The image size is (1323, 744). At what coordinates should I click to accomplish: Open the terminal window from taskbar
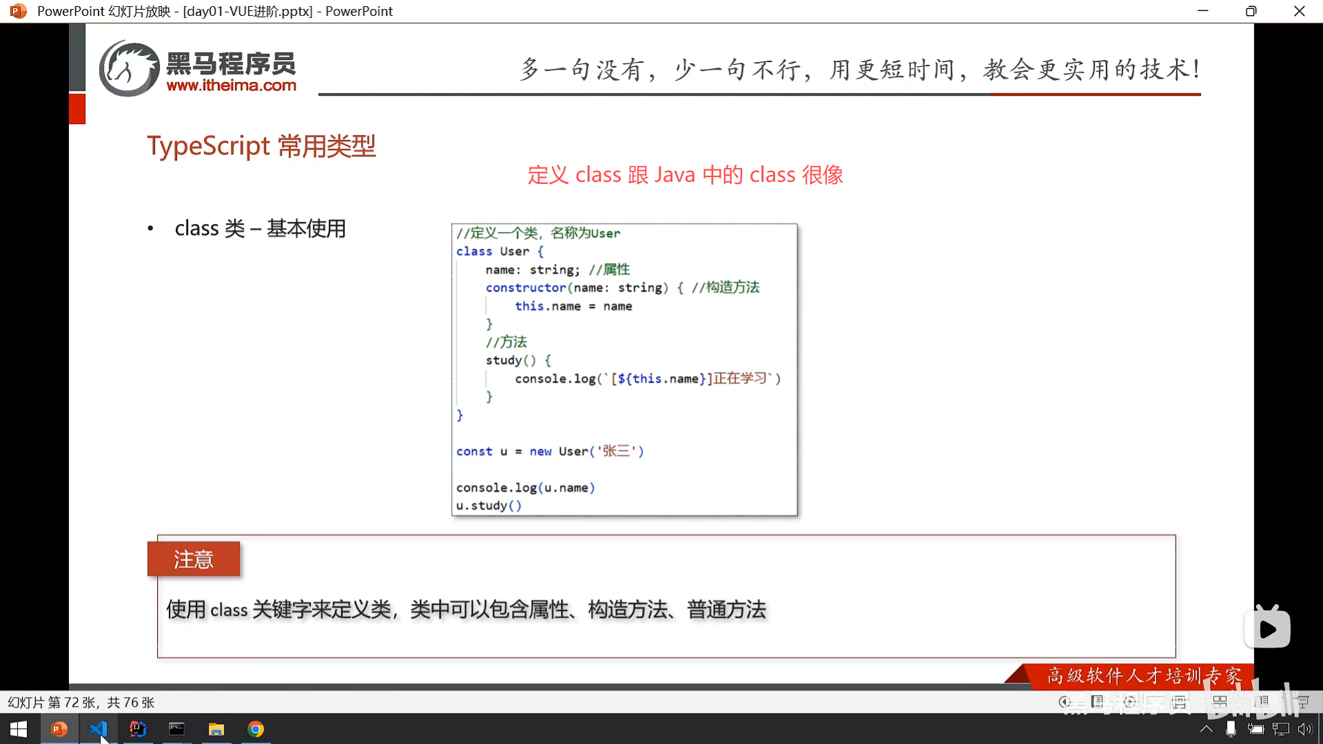click(x=177, y=729)
